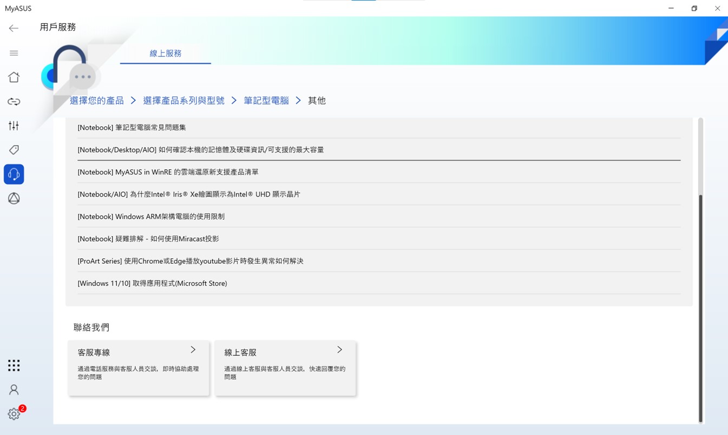Open Intel Iris Xe 顯示為 UHD article

tap(379, 194)
